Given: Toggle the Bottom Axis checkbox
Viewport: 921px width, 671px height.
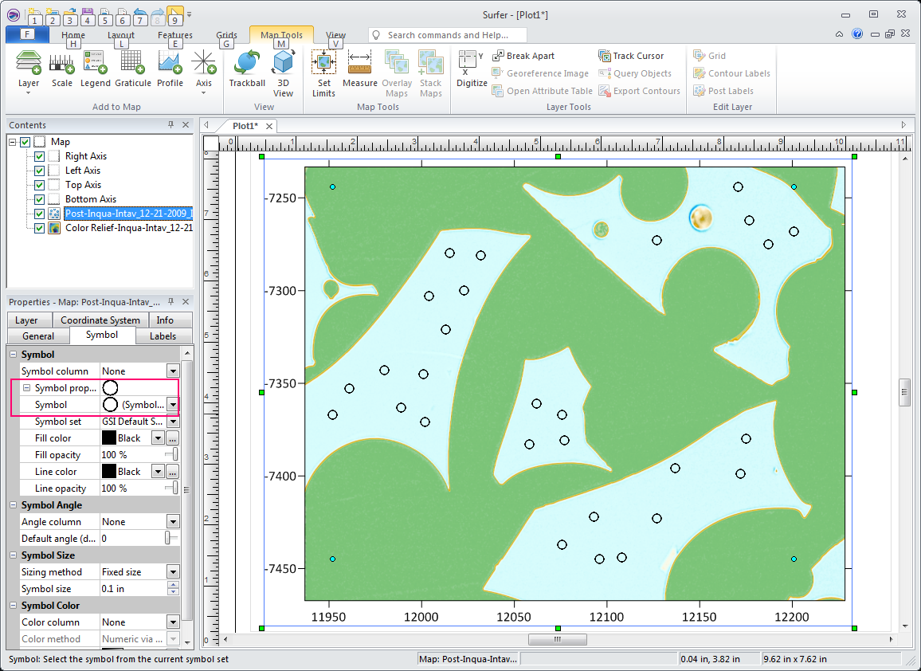Looking at the screenshot, I should [40, 199].
